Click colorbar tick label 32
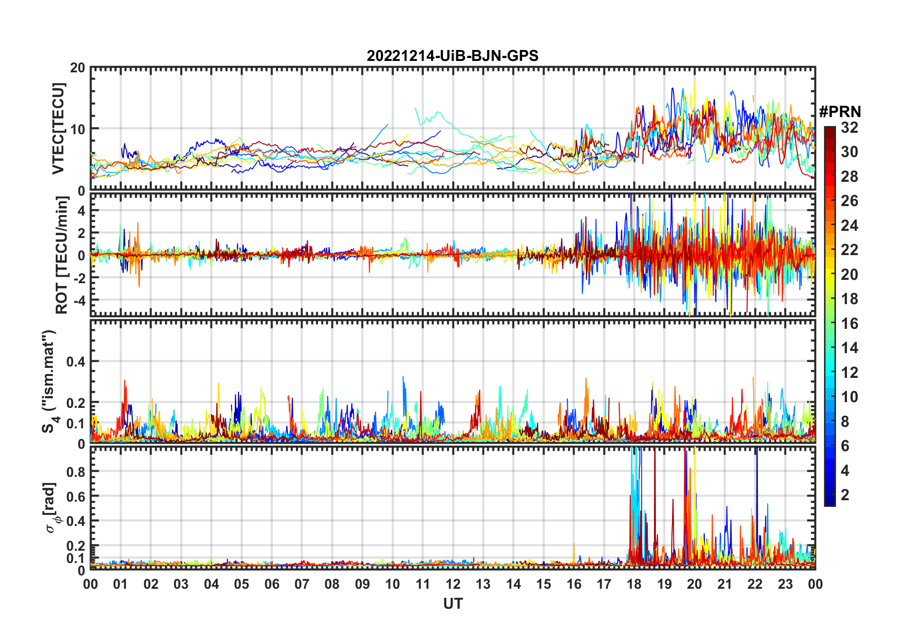906x633 pixels. tap(849, 128)
